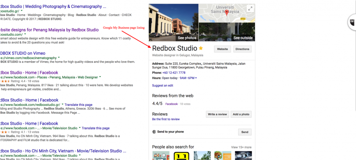The image size is (356, 160).
Task: Open dropdown arrow next to boxstudio.com URL
Action: [x=25, y=34]
